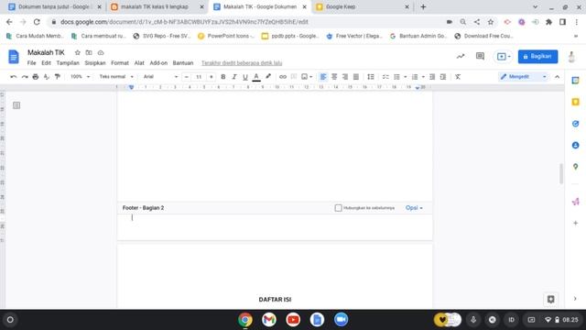Open the activity dashboard icon
This screenshot has width=586, height=330.
click(461, 57)
